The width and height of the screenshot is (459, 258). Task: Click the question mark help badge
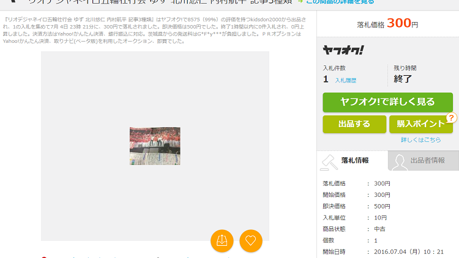pos(452,118)
